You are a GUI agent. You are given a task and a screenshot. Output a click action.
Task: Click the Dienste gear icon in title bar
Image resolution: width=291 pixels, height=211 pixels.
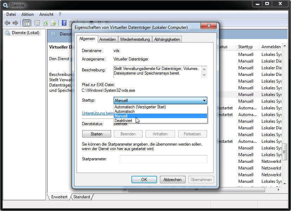tap(5, 5)
